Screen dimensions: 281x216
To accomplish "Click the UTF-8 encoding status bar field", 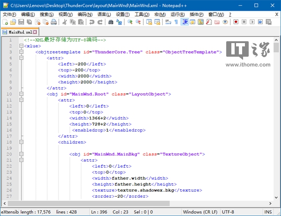I will coord(241,212).
